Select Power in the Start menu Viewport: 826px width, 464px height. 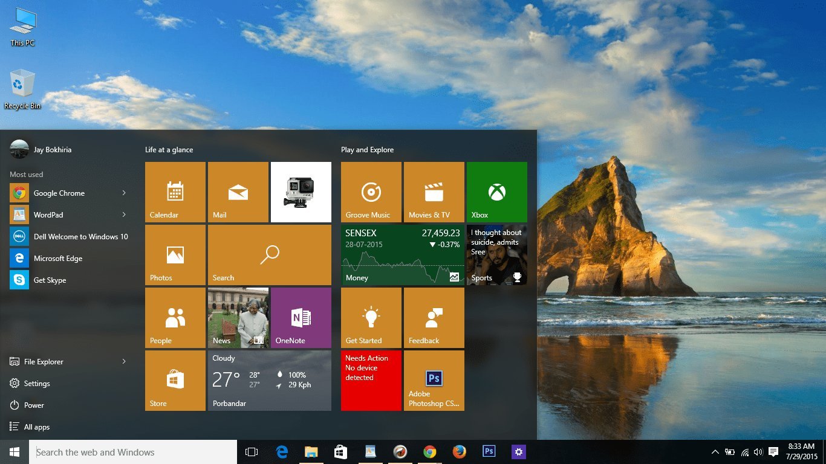pos(34,405)
